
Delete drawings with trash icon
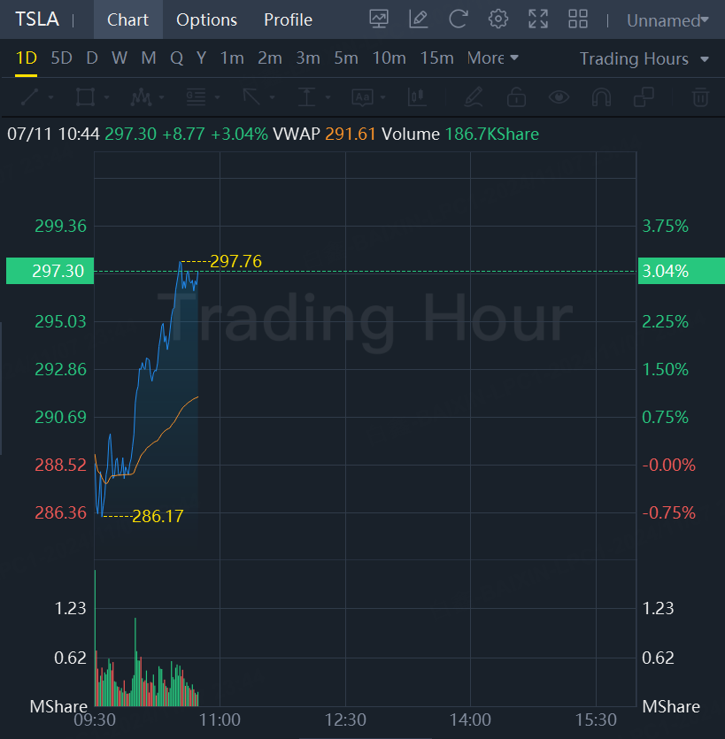[x=700, y=96]
